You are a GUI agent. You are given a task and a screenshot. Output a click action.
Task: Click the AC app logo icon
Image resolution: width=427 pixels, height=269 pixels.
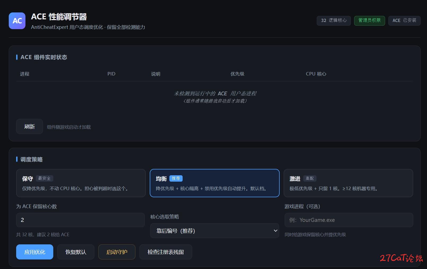tap(17, 21)
